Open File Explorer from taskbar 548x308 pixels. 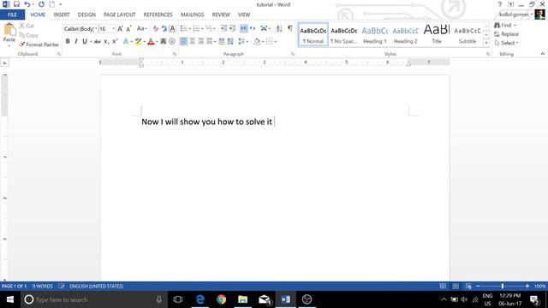tap(242, 299)
